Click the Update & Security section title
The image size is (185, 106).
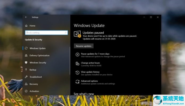33,40
